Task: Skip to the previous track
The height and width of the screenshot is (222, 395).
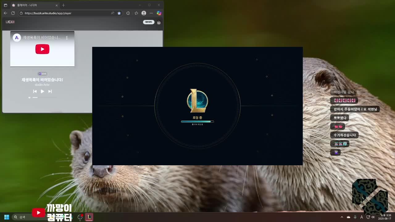Action: pyautogui.click(x=35, y=91)
